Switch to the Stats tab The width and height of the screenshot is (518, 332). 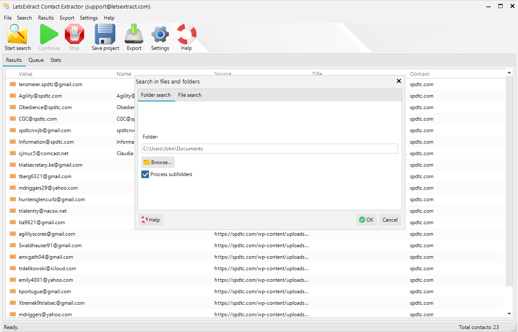(x=56, y=60)
